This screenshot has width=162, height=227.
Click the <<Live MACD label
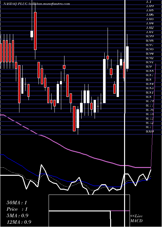tap(136, 219)
